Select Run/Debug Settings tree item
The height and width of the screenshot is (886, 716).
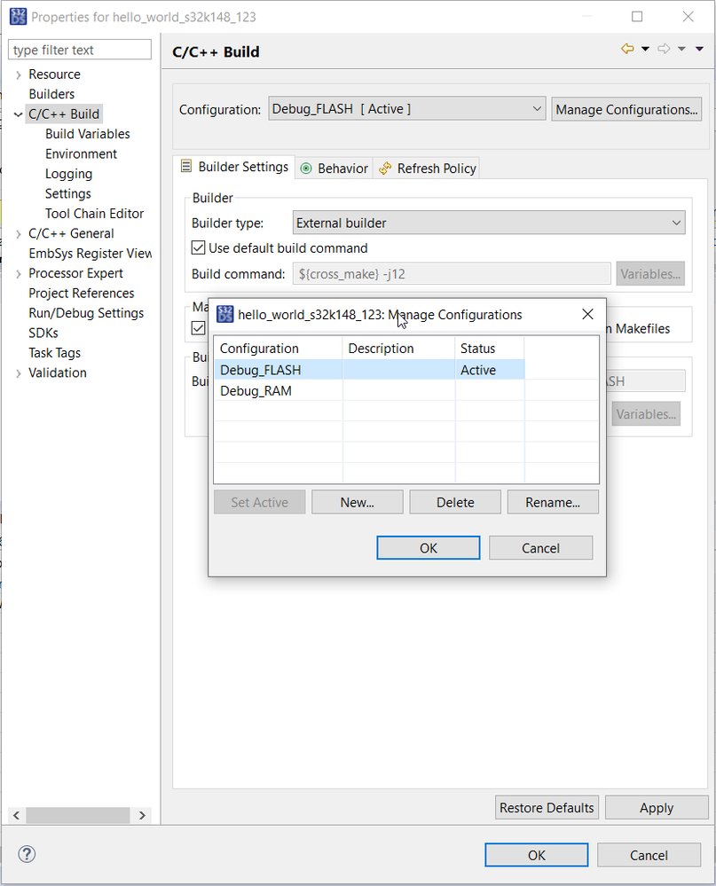(x=86, y=313)
